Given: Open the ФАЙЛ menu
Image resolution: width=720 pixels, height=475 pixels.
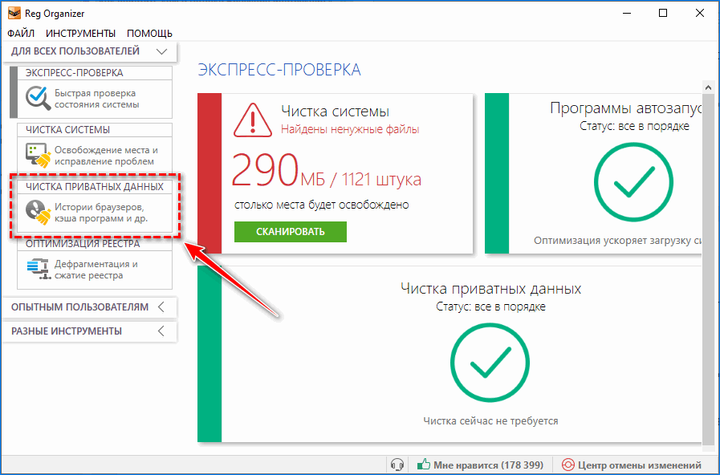Looking at the screenshot, I should pos(21,33).
